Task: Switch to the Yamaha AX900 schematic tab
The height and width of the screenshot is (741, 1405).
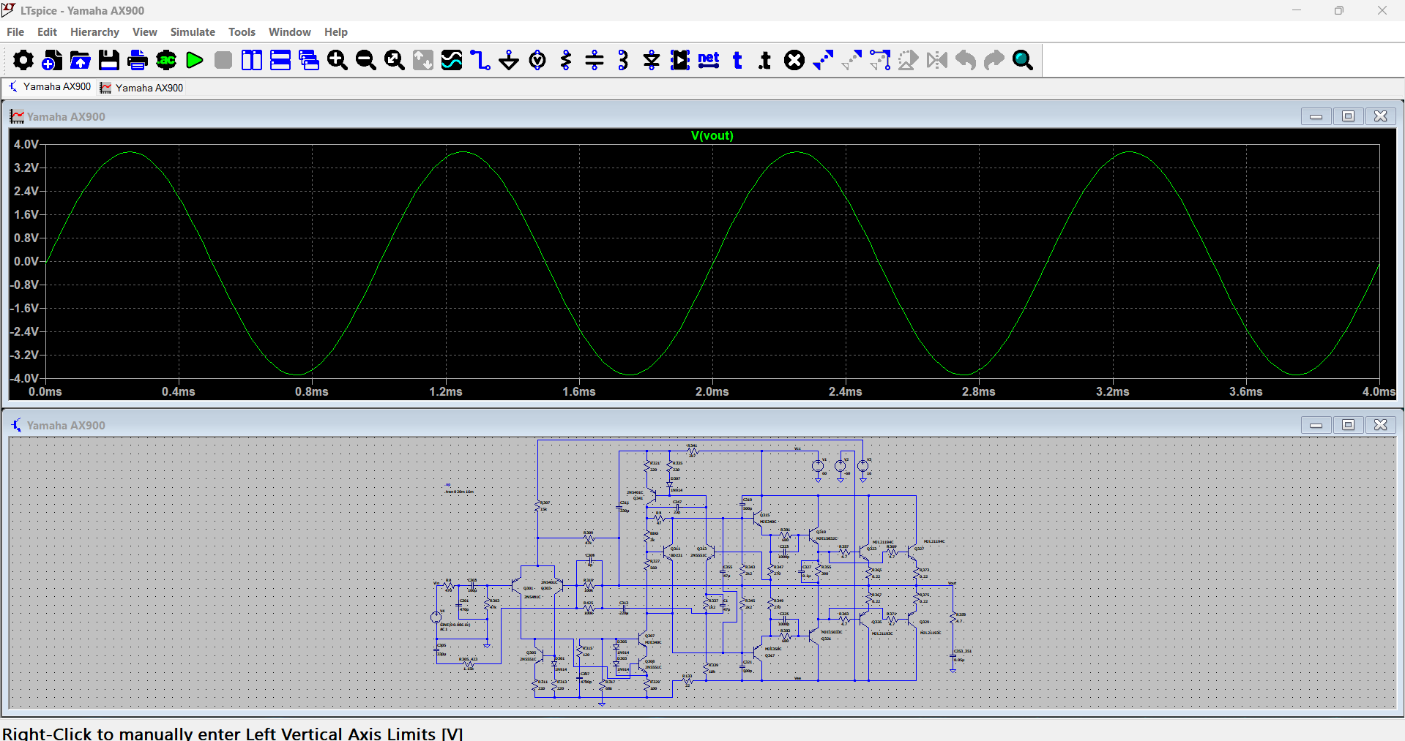Action: point(49,87)
